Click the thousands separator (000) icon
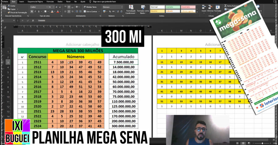278x145 pixels. 113,11
